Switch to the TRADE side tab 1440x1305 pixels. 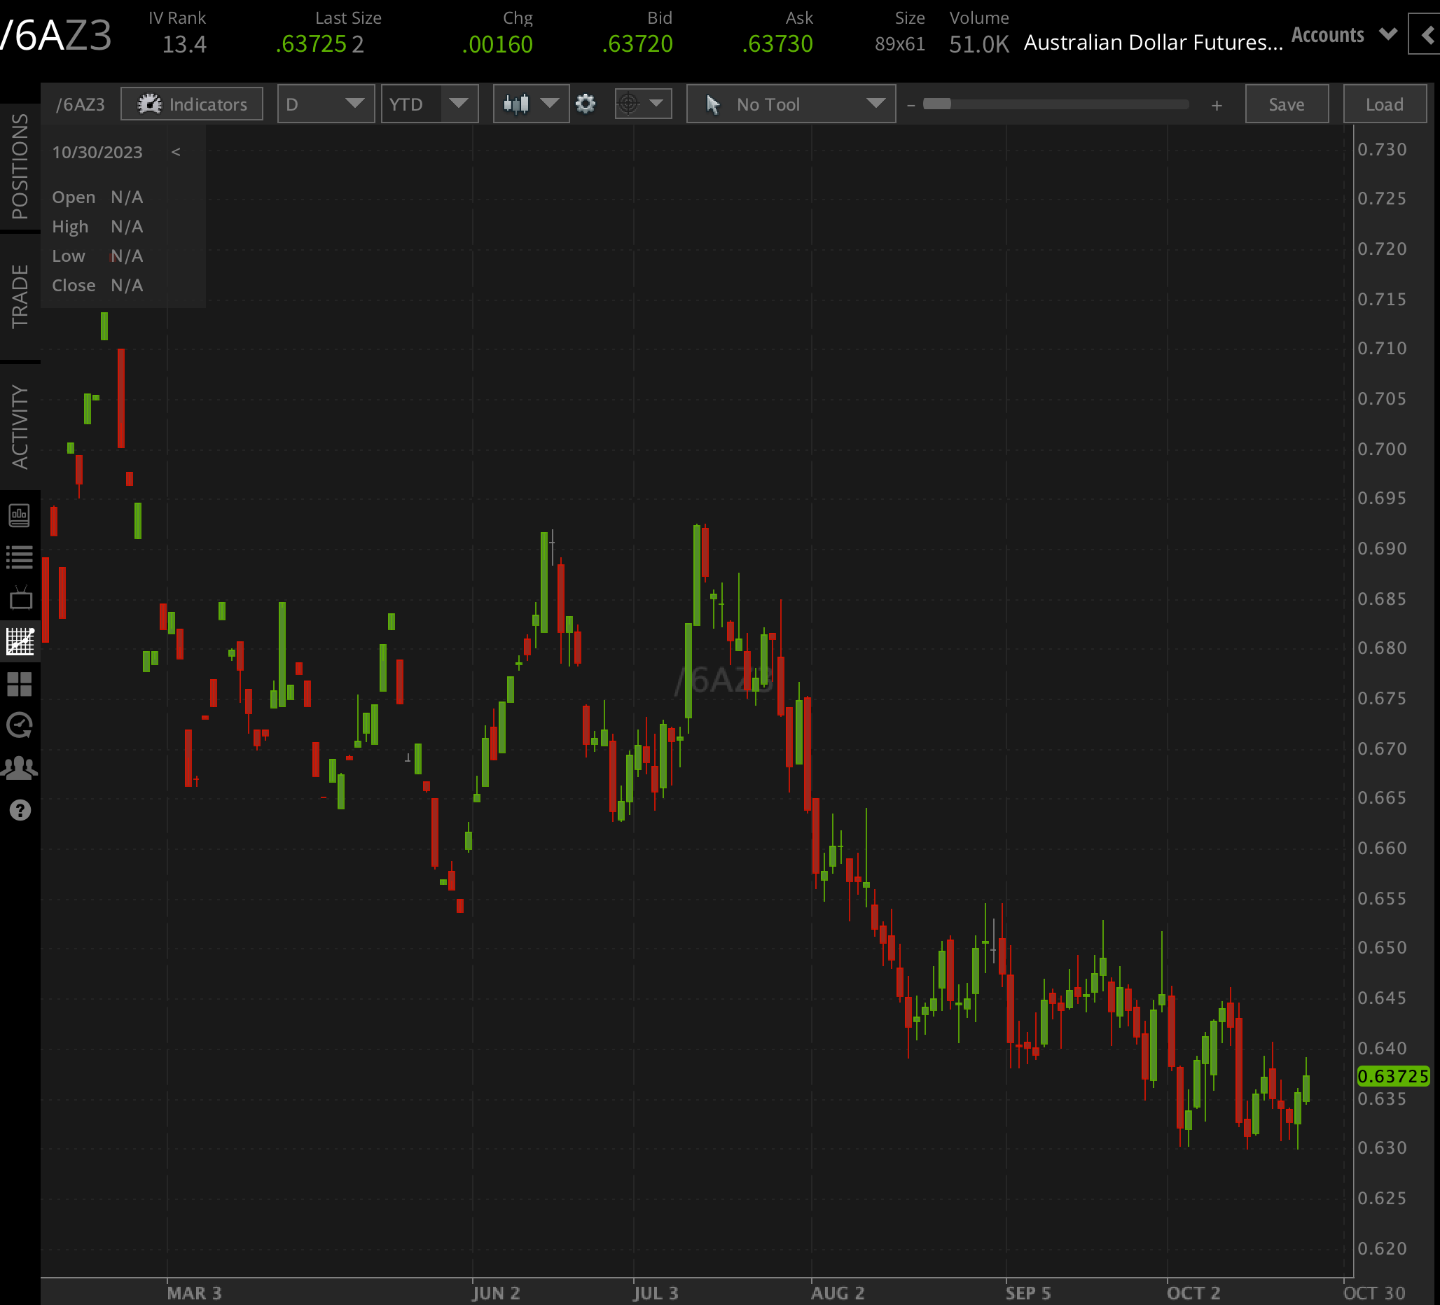tap(20, 296)
